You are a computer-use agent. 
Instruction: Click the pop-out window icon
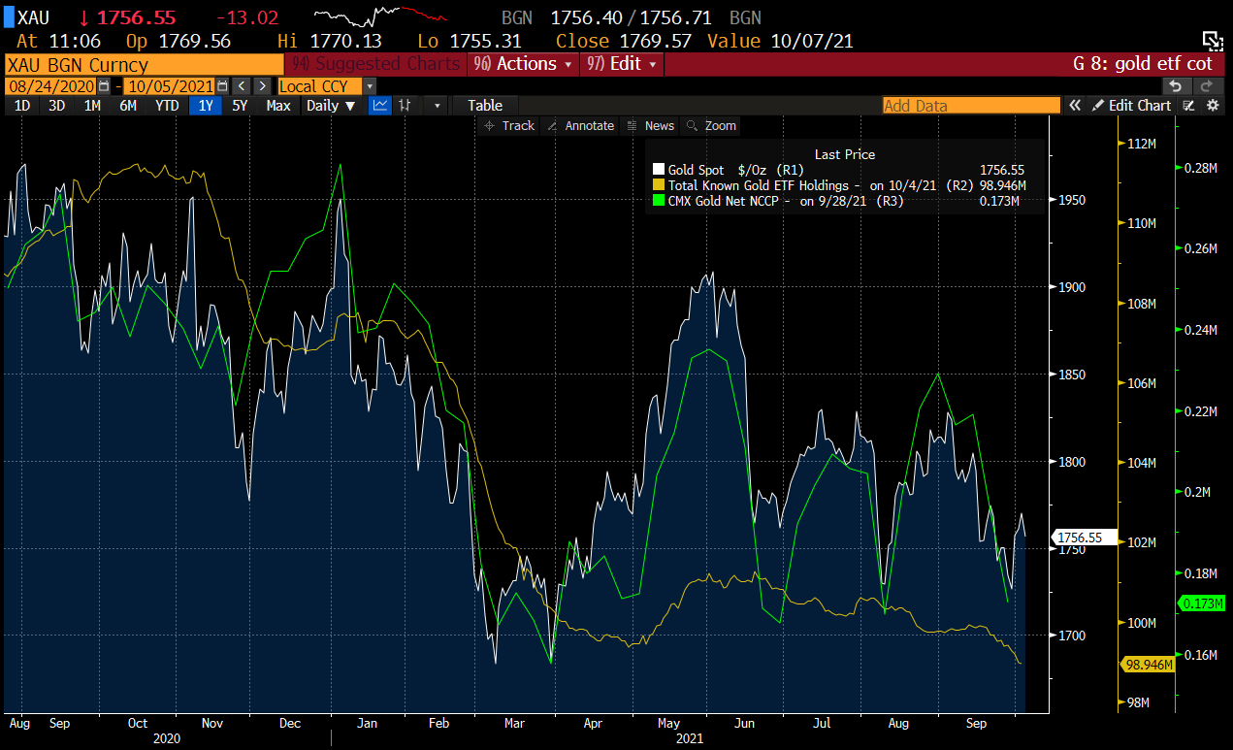(1212, 40)
